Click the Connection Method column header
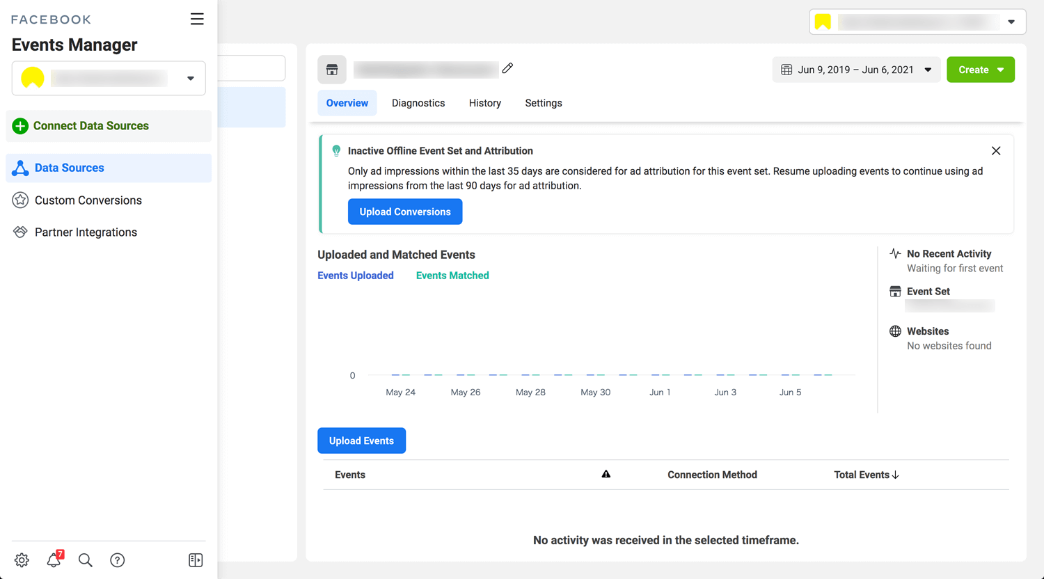Viewport: 1044px width, 579px height. 712,475
